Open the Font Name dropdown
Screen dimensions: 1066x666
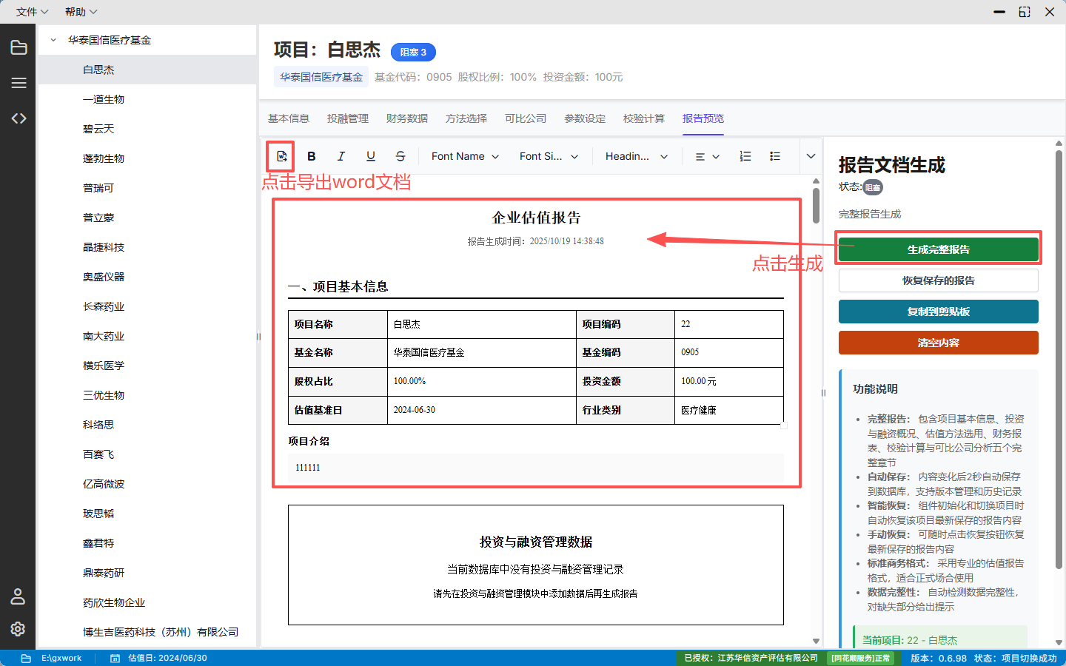coord(465,156)
